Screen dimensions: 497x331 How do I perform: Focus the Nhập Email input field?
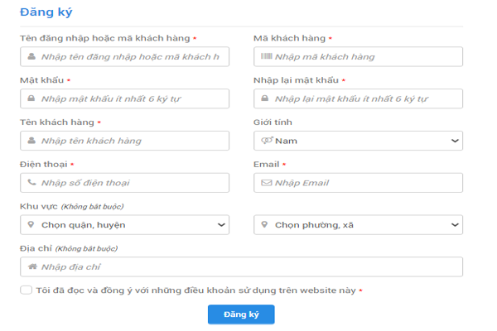point(364,183)
